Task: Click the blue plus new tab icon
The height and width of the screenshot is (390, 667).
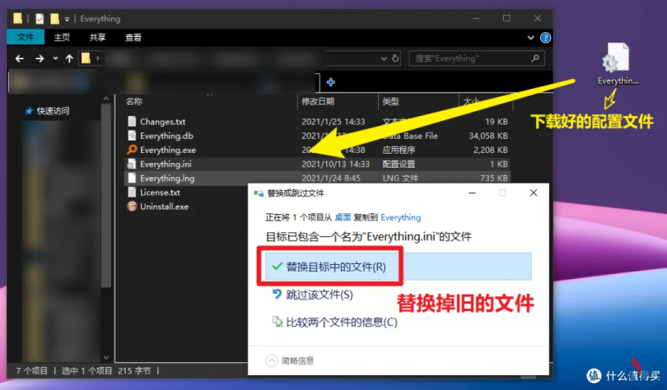Action: click(x=330, y=82)
